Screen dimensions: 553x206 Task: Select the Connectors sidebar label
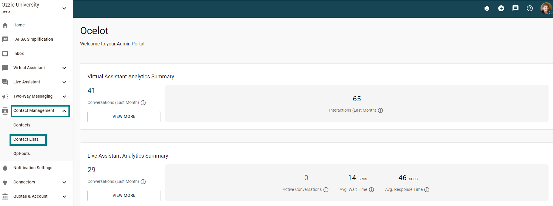click(24, 182)
